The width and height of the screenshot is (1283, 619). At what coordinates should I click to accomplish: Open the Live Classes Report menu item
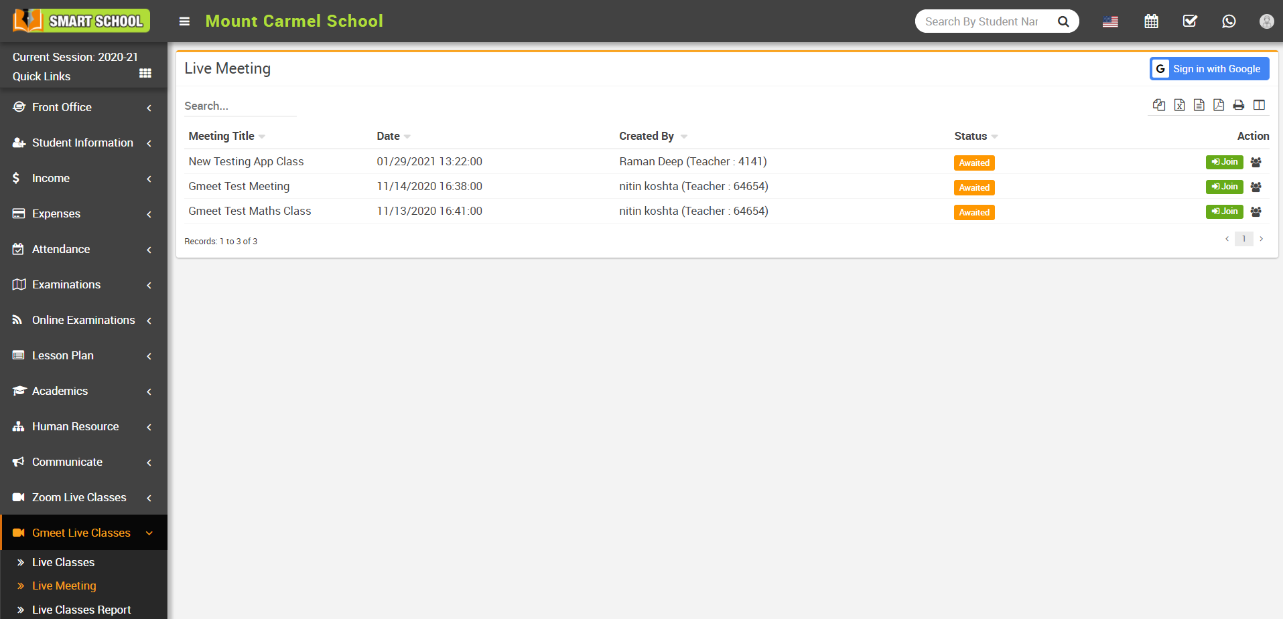coord(82,610)
